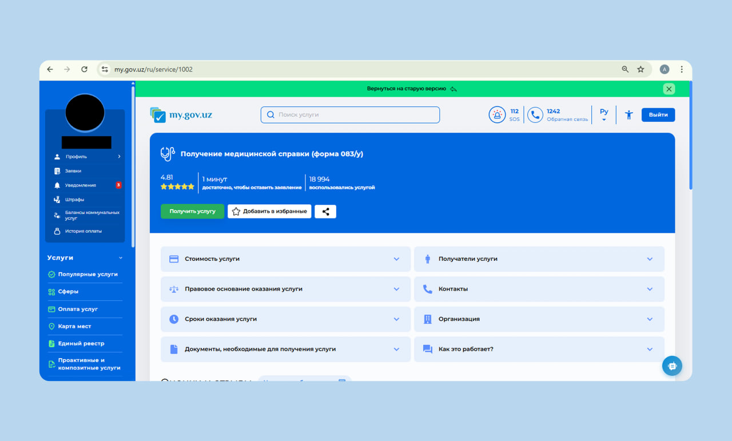Screen dimensions: 732x441
Task: Click the 1242 feedback phone icon
Action: click(535, 115)
